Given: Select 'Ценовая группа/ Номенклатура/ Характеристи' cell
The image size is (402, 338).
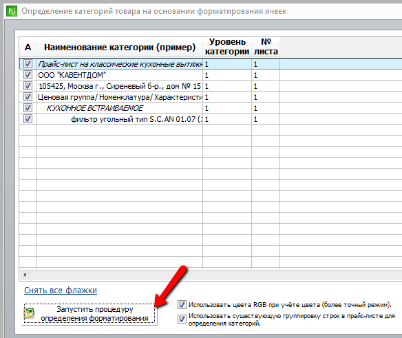Looking at the screenshot, I should tap(120, 97).
